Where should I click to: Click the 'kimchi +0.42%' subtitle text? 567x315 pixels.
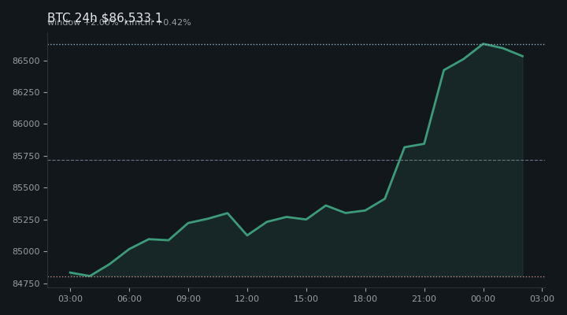point(157,22)
